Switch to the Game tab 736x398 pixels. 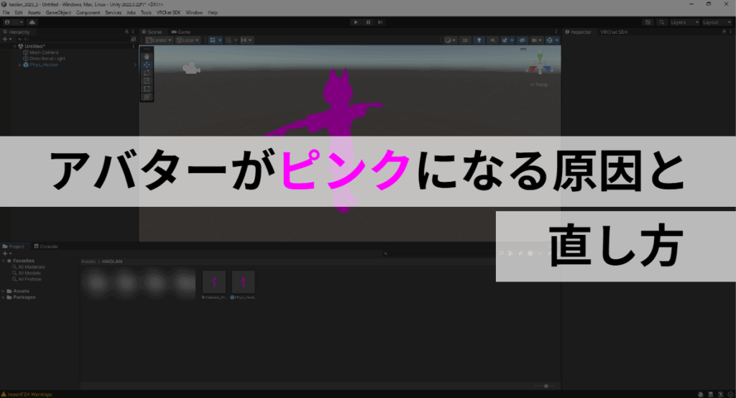tap(181, 32)
